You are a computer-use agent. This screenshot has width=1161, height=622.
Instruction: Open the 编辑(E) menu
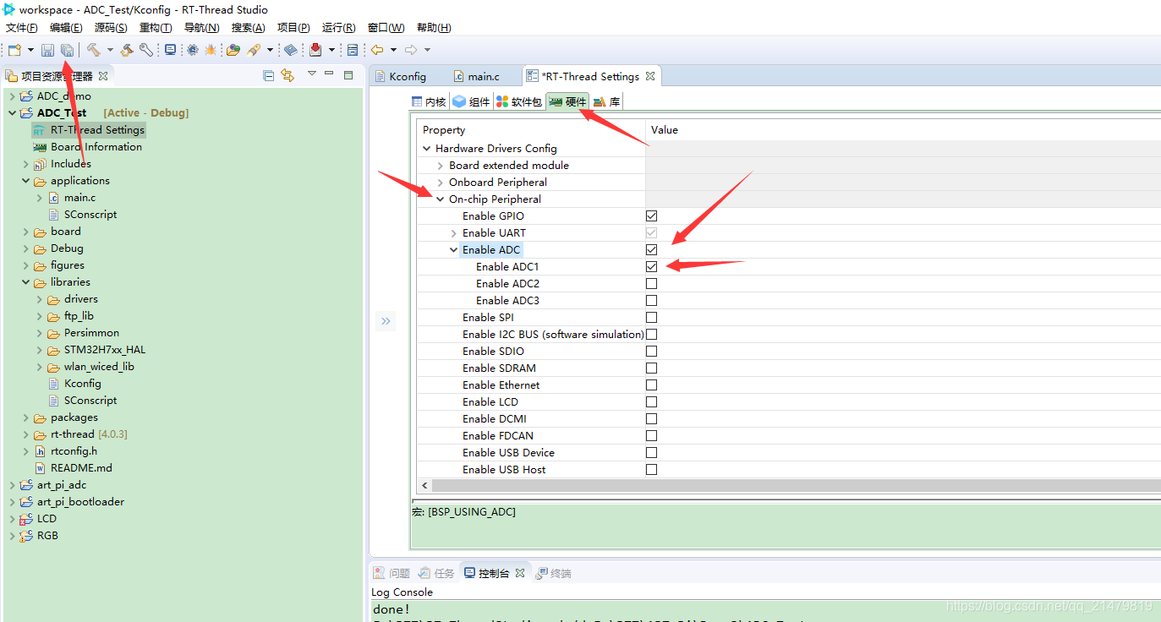tap(66, 28)
